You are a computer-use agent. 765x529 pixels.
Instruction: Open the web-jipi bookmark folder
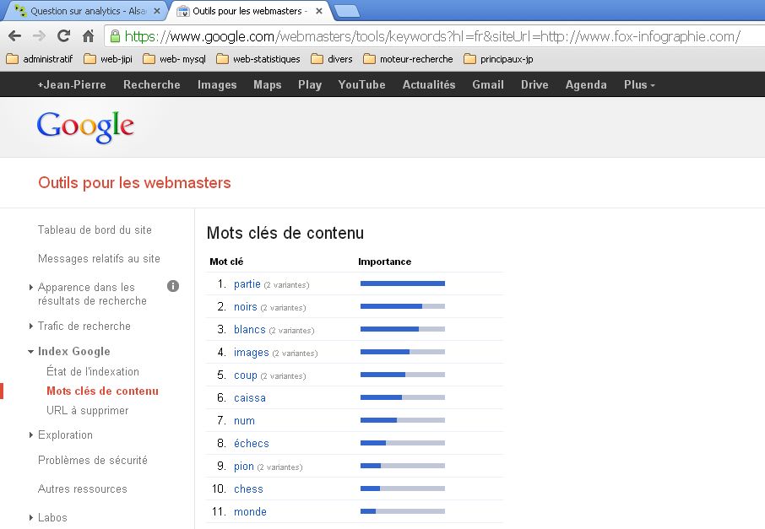click(108, 59)
